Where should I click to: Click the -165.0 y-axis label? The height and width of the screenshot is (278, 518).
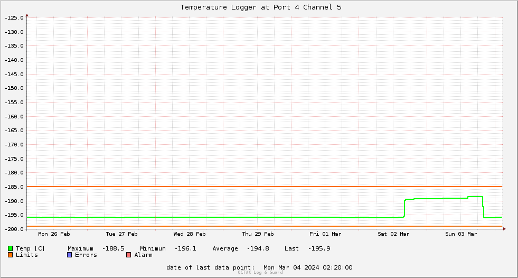point(14,131)
